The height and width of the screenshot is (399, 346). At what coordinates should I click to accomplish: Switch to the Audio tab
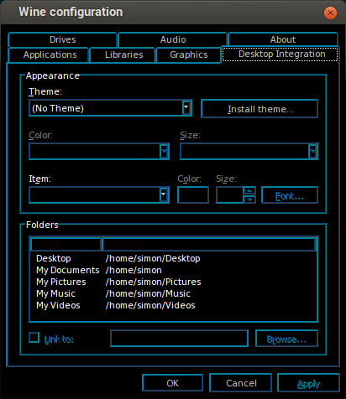pos(173,39)
